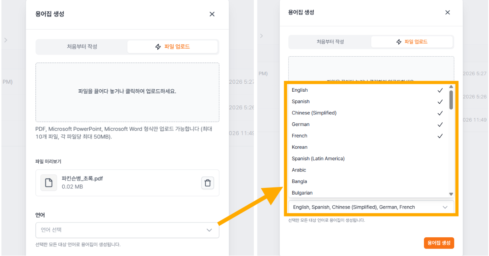Click the right-chevron behind the left dialog
Screen dimensions: 489x256
pos(6,40)
